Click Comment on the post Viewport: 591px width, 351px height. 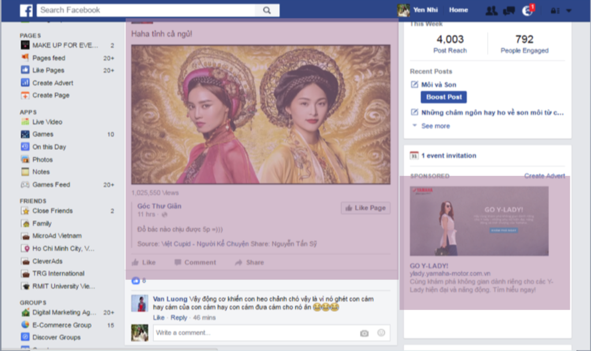(x=195, y=263)
